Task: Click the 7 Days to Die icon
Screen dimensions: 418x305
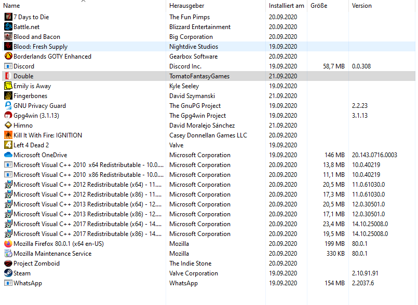Action: (x=8, y=17)
